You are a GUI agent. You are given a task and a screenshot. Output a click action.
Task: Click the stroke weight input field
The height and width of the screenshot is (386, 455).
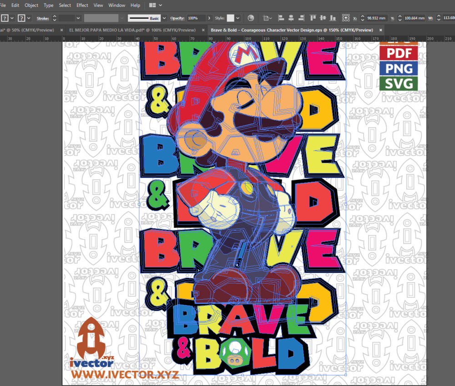66,18
